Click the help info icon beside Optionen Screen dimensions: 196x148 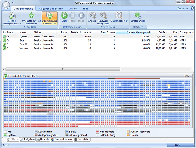tap(192, 8)
